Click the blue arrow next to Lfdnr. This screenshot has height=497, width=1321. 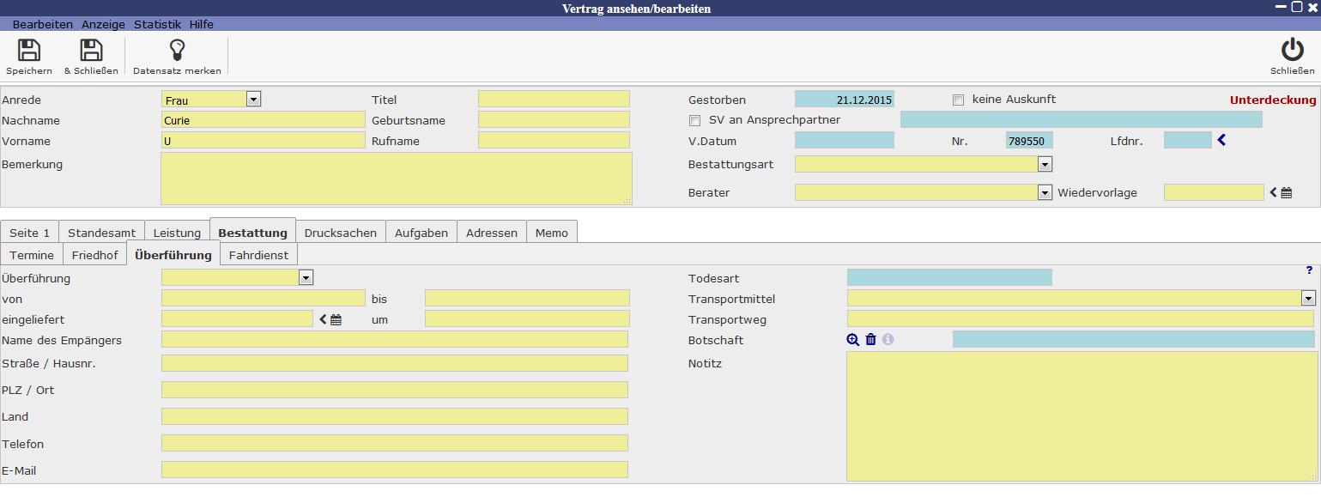[1221, 140]
